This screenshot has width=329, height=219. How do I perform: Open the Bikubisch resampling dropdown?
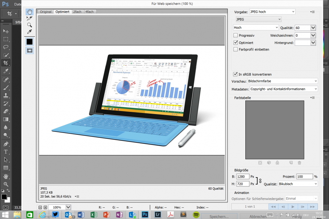pyautogui.click(x=298, y=184)
